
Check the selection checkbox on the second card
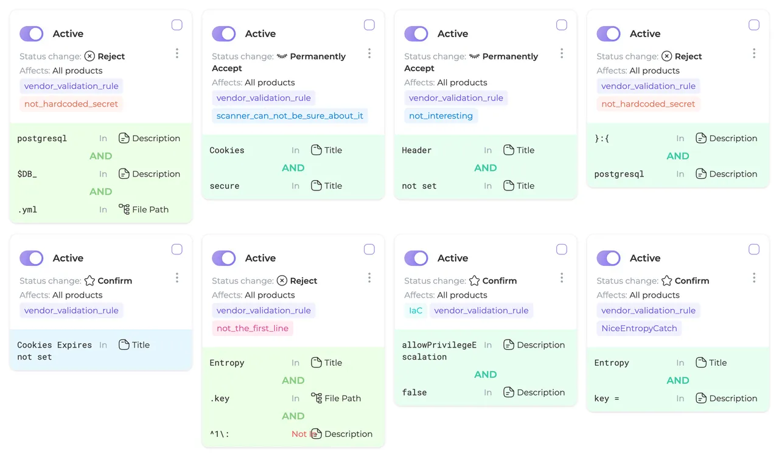click(369, 25)
